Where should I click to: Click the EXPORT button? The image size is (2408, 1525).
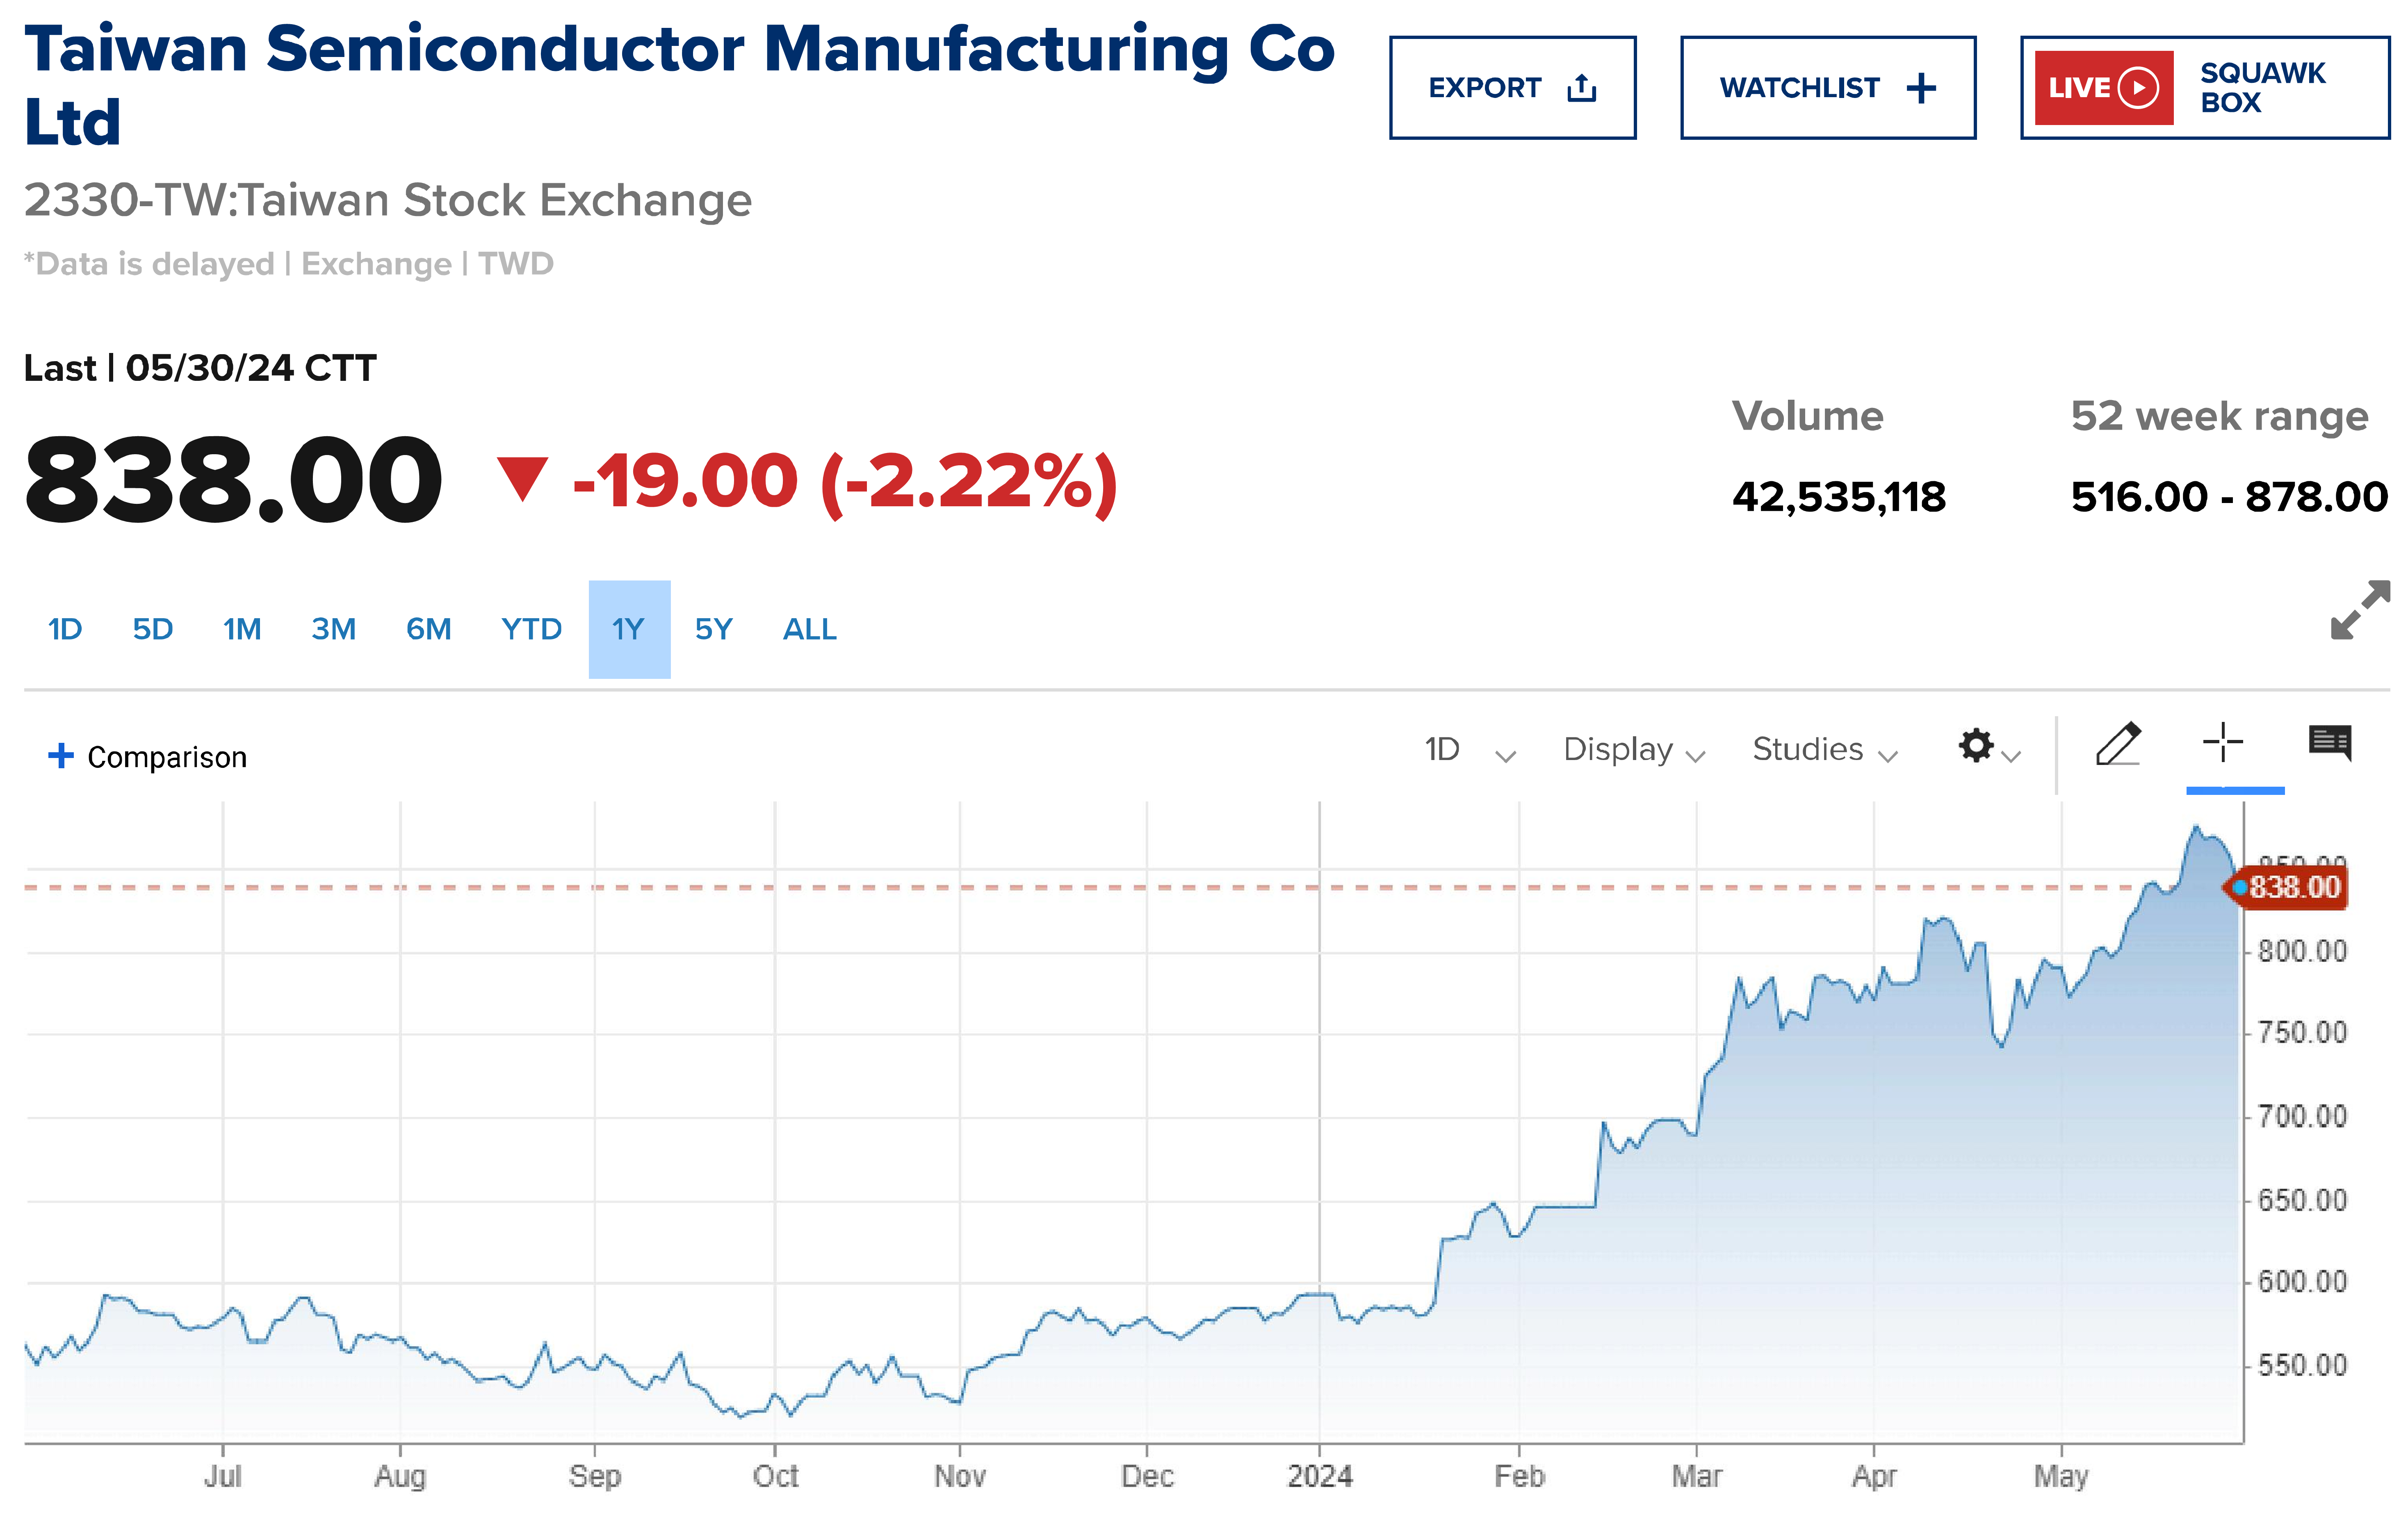tap(1511, 88)
